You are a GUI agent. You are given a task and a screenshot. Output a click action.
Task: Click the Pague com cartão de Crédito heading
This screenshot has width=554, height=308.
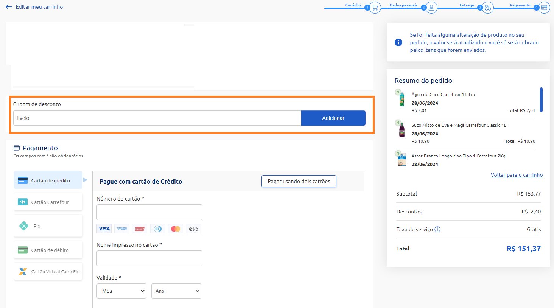point(141,182)
